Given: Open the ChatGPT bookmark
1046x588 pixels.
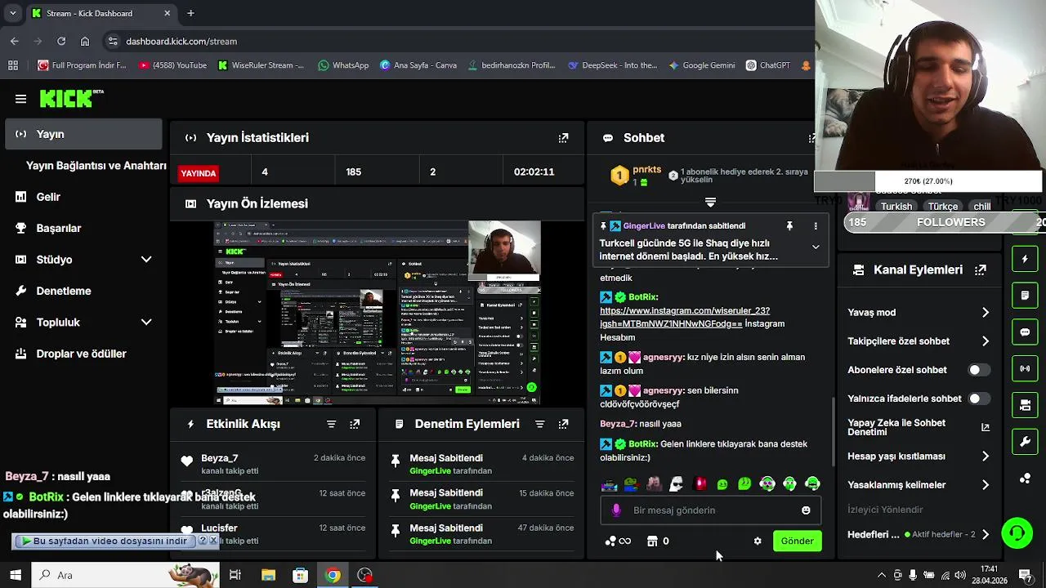Looking at the screenshot, I should [767, 65].
